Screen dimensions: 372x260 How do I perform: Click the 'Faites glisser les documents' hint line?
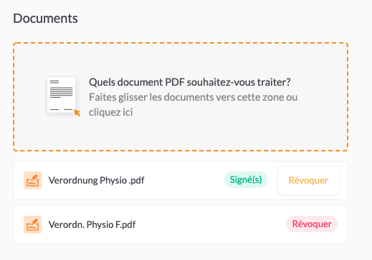193,97
